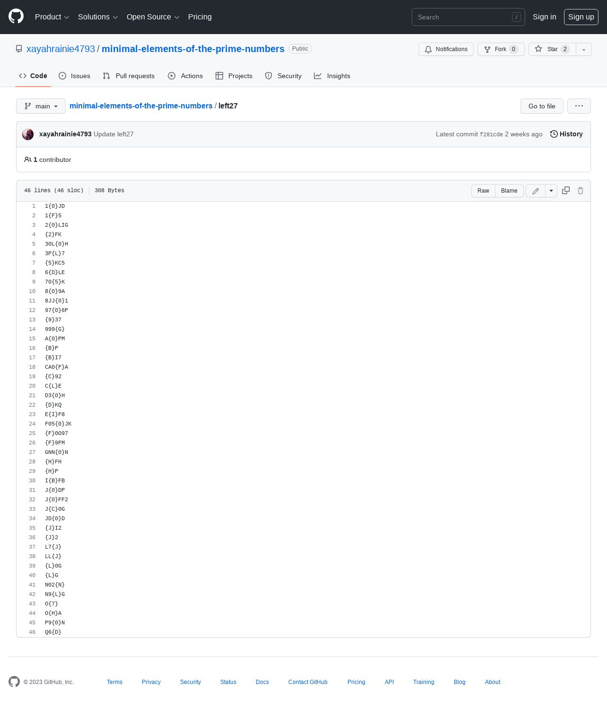This screenshot has height=711, width=607.
Task: Expand the Open Source menu
Action: coord(153,17)
